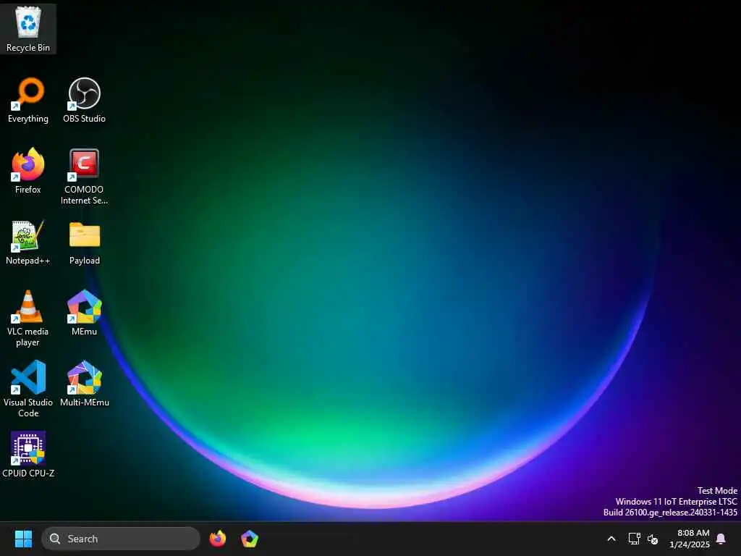
Task: Select the Firefox desktop shortcut
Action: (28, 171)
